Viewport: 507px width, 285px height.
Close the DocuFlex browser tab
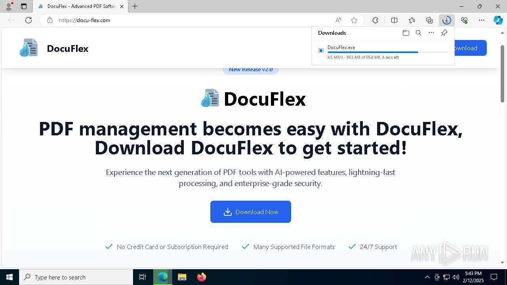click(122, 6)
